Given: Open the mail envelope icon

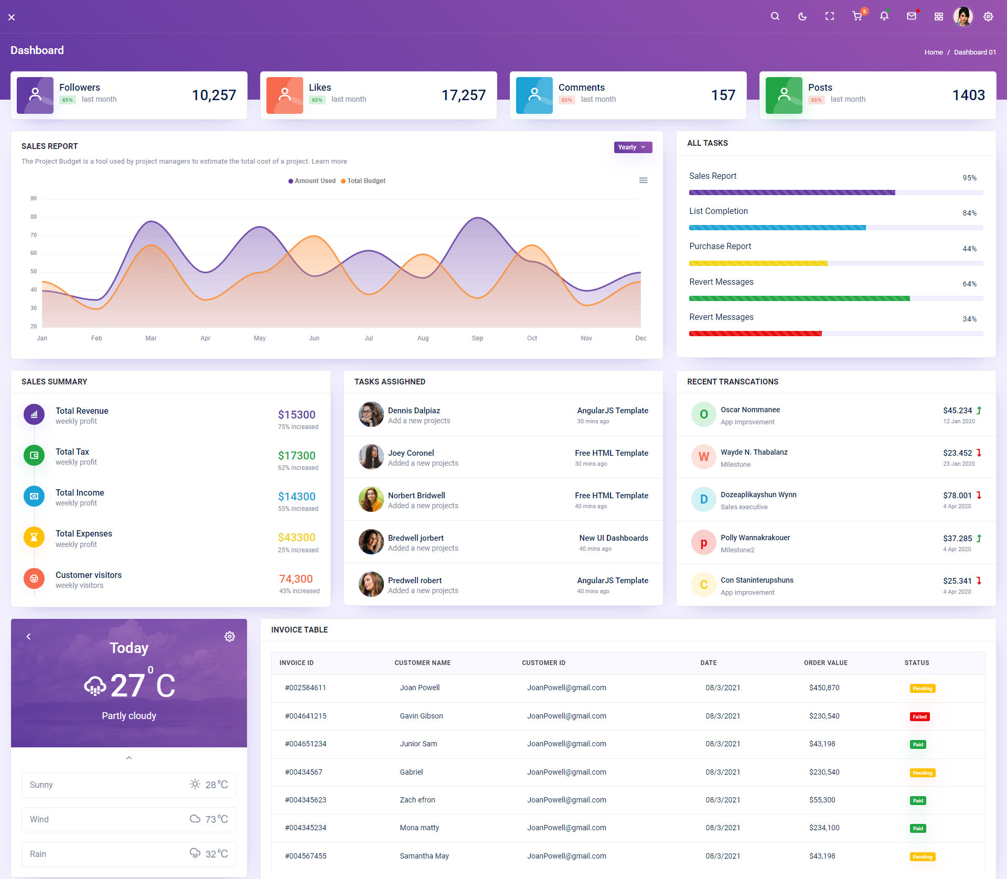Looking at the screenshot, I should pos(912,16).
